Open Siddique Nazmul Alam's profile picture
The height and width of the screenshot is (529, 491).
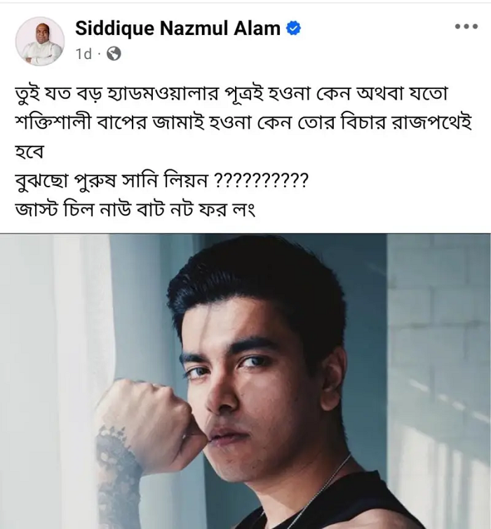tap(40, 41)
